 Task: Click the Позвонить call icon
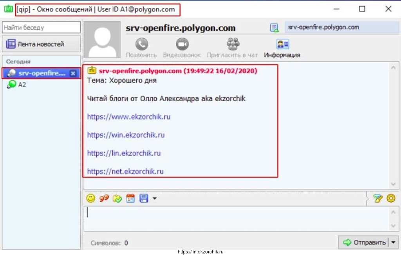coord(141,44)
